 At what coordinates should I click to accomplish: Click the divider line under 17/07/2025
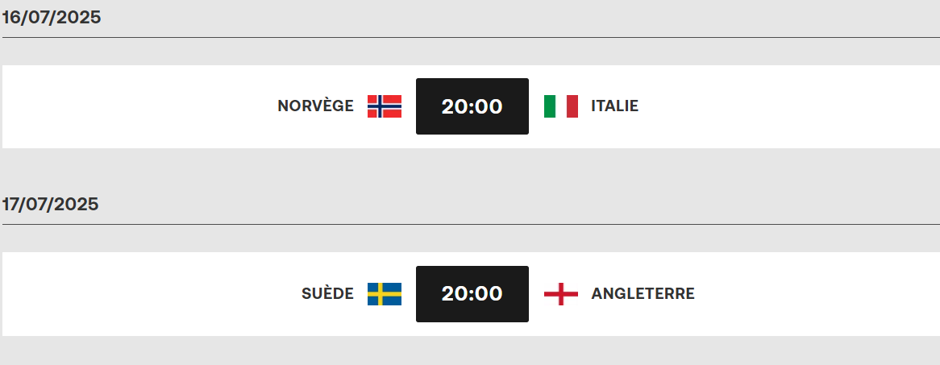coord(471,225)
